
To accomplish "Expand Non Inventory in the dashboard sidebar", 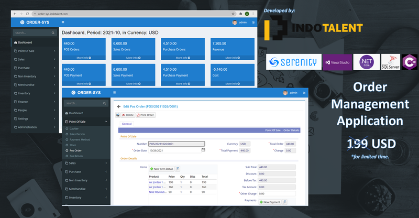I will point(35,76).
